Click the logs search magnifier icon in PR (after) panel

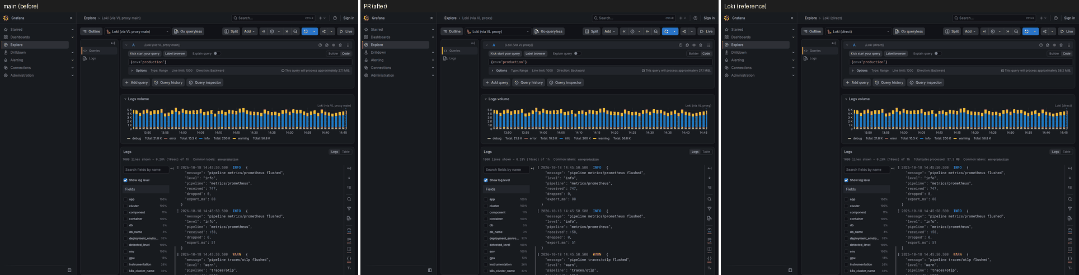[x=710, y=199]
